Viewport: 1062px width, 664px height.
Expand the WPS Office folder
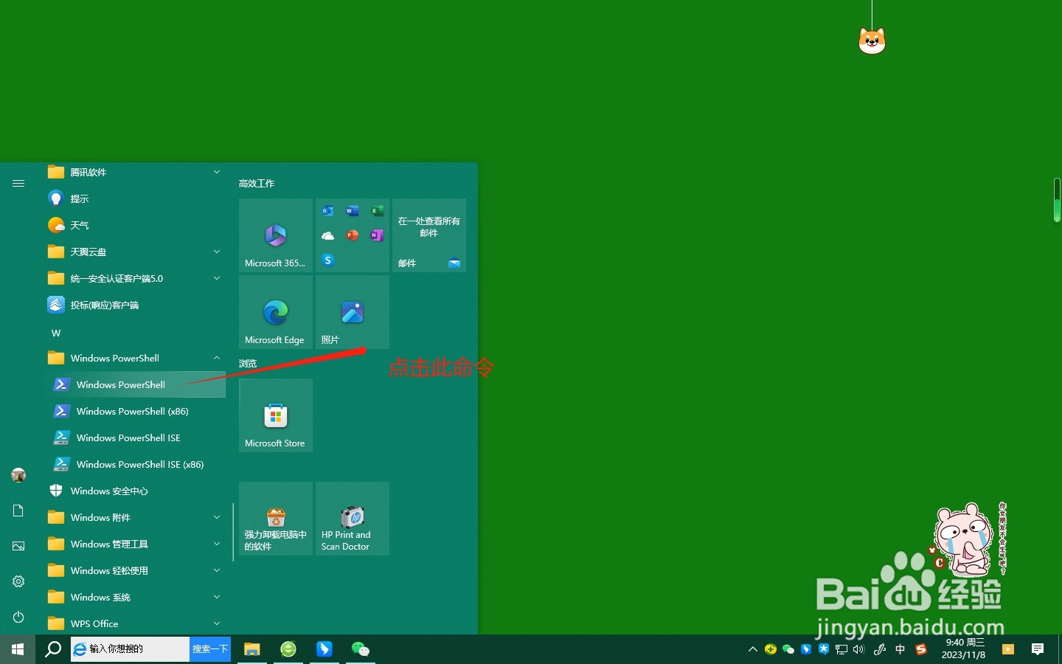coord(136,623)
